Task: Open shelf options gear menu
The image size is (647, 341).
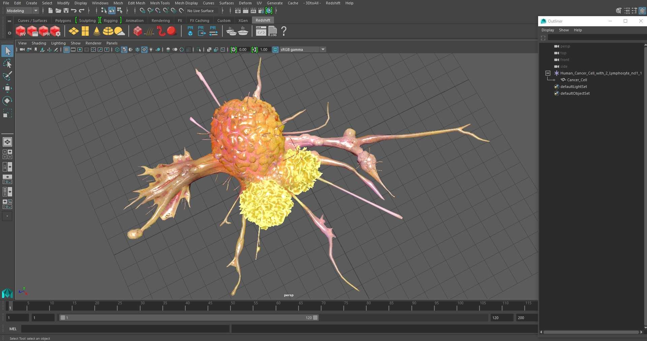Action: [x=9, y=33]
